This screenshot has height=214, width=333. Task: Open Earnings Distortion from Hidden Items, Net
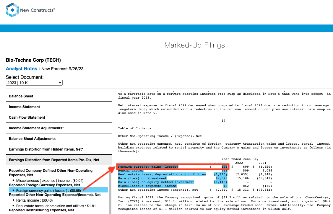[59, 149]
